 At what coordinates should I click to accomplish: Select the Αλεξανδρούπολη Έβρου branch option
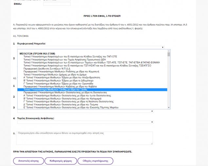[66, 78]
